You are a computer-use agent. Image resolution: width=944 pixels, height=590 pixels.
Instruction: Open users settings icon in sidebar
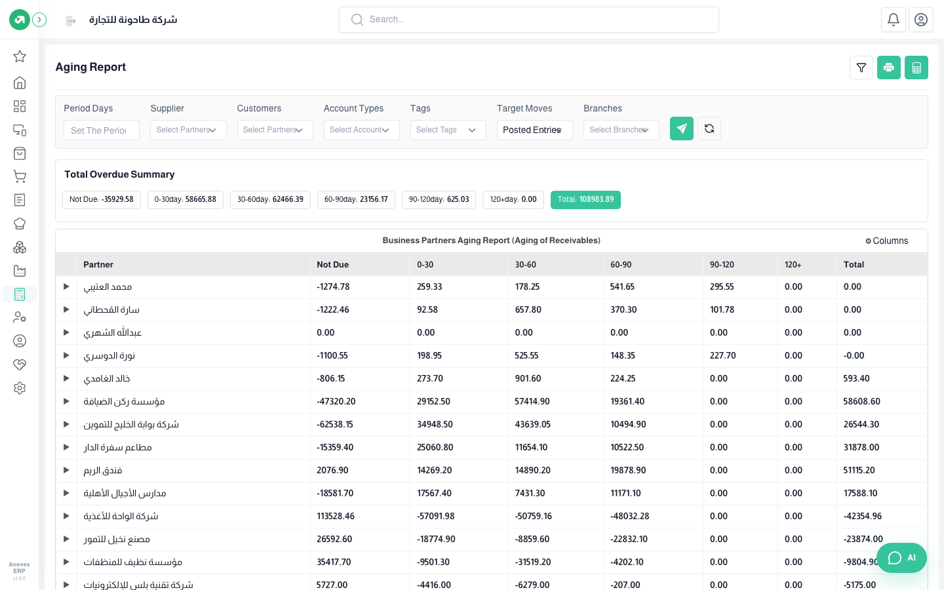click(20, 317)
